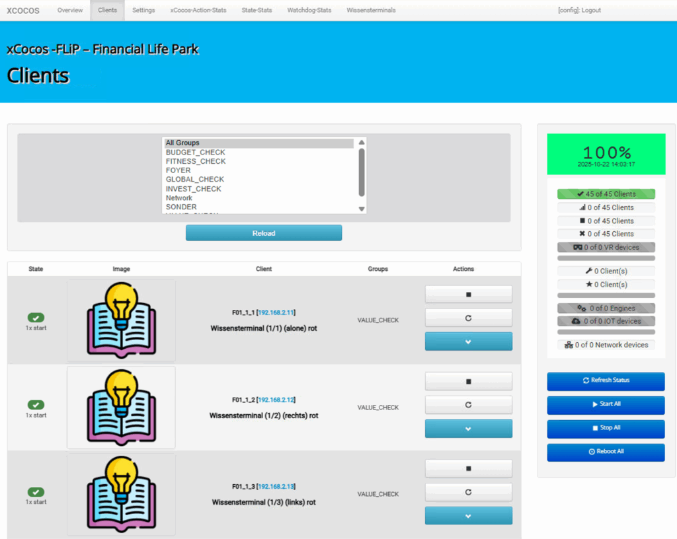The height and width of the screenshot is (539, 677).
Task: Click the IOT devices status indicator
Action: coord(606,321)
